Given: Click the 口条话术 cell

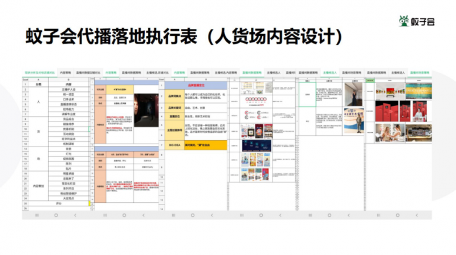Looking at the screenshot, I should [x=68, y=99].
